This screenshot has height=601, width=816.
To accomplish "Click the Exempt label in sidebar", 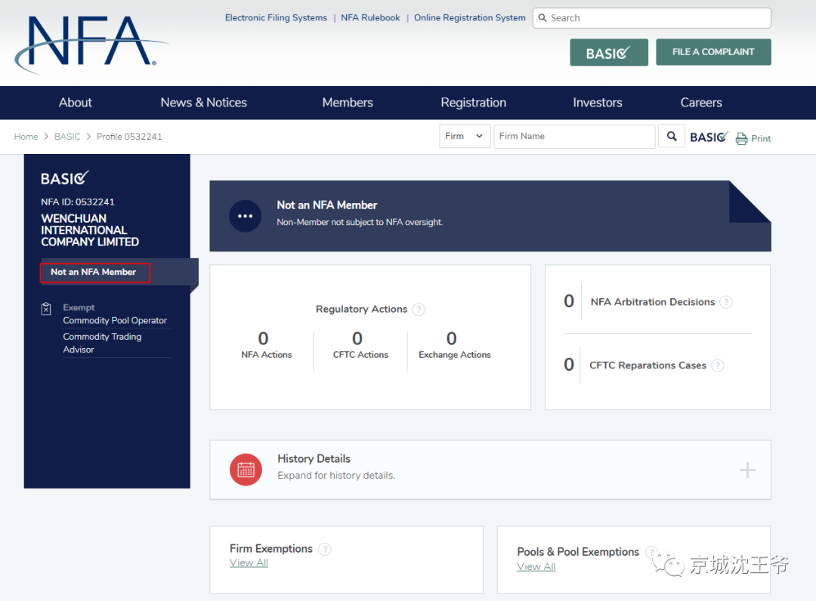I will coord(79,307).
